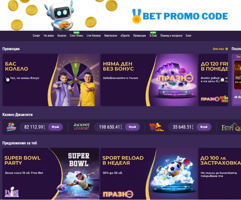Advance the promotions carousel with the right arrow

coord(223,80)
